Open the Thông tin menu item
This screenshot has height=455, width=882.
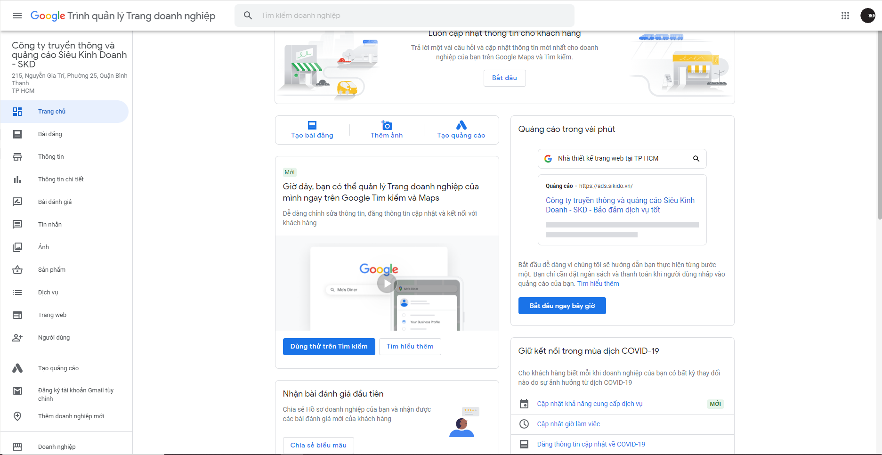65,157
